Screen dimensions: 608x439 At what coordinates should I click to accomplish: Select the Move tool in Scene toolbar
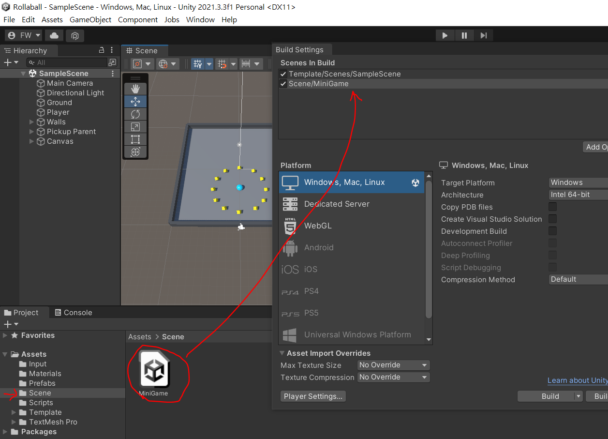[135, 102]
